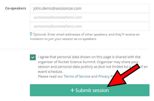Select the second co-speaker email field
This screenshot has height=101, width=154.
90,17
